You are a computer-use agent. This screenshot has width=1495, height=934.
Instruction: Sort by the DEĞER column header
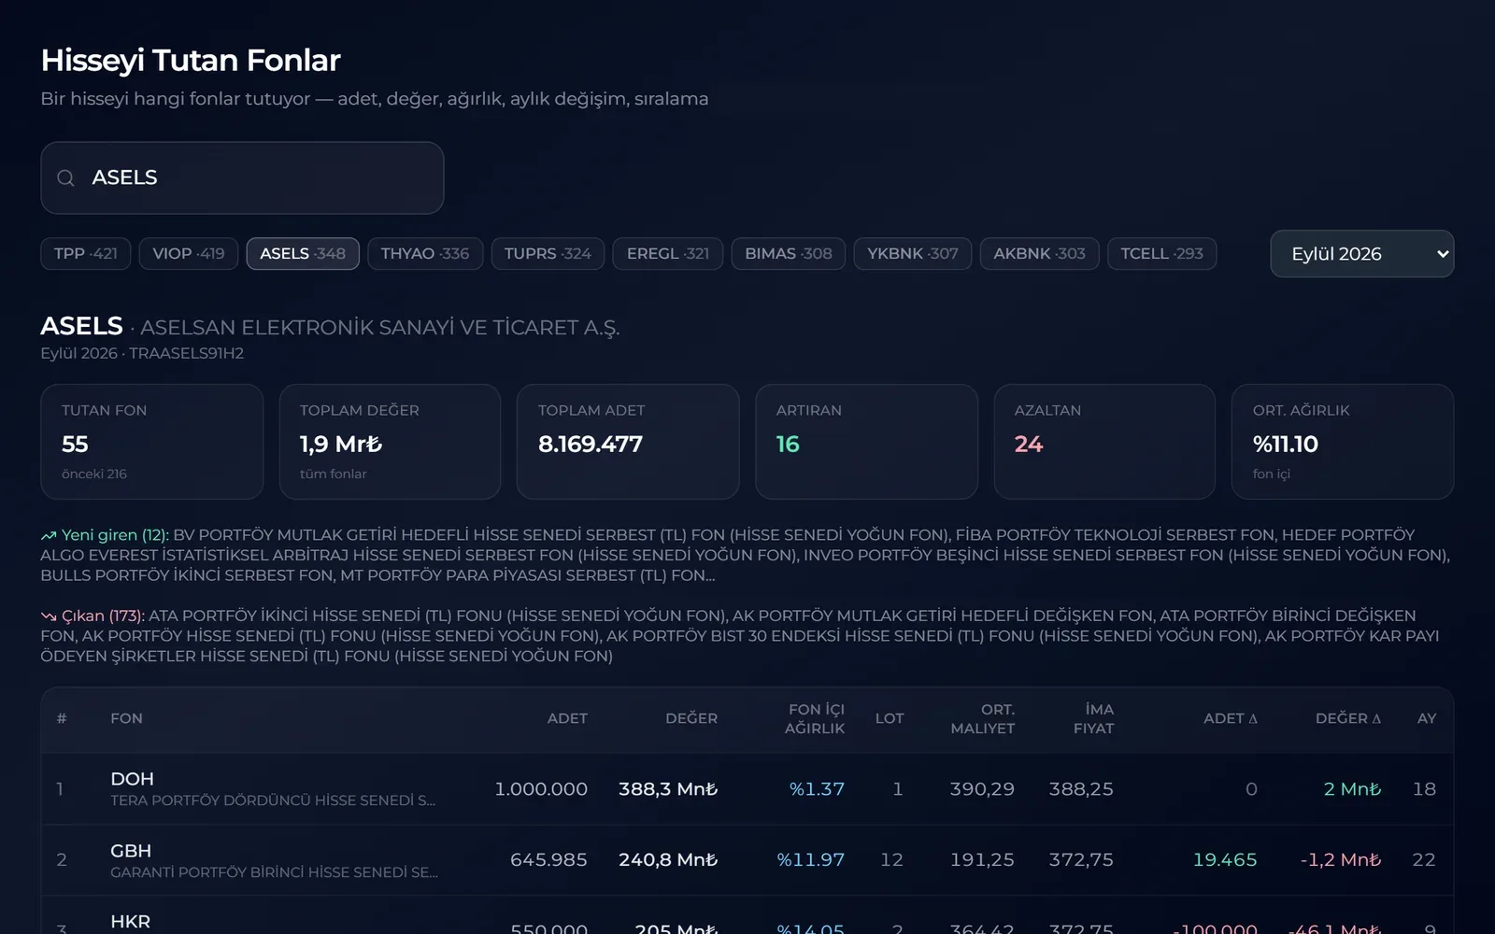pos(691,718)
